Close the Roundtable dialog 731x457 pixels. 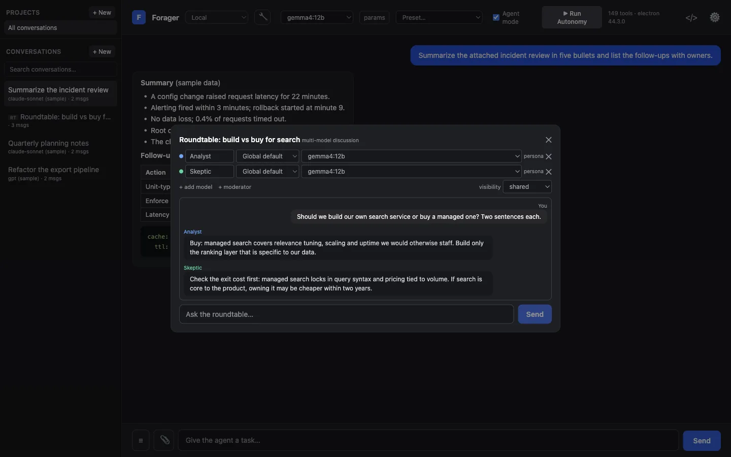tap(549, 140)
